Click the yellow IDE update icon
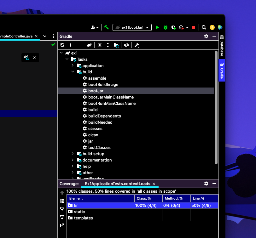The width and height of the screenshot is (256, 238). tap(212, 27)
